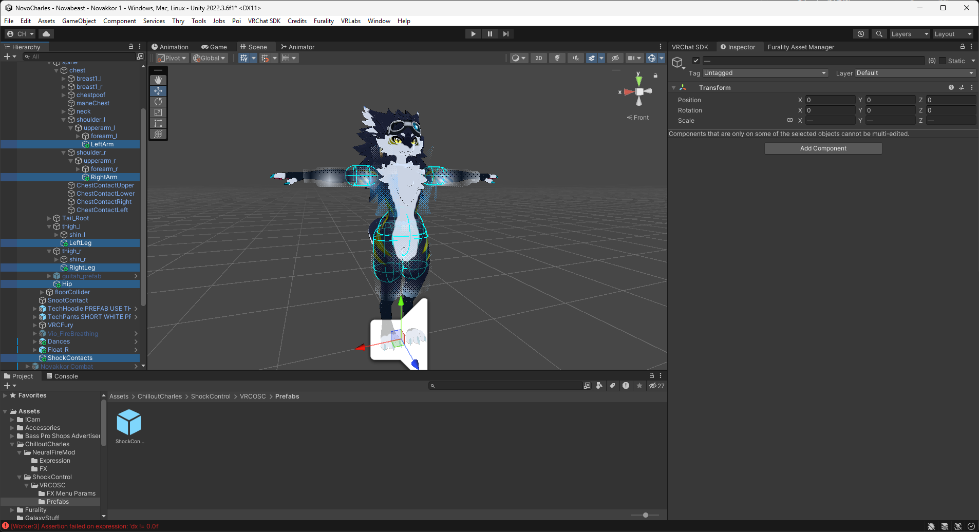The height and width of the screenshot is (532, 979).
Task: Open the Layout dropdown
Action: pos(953,34)
